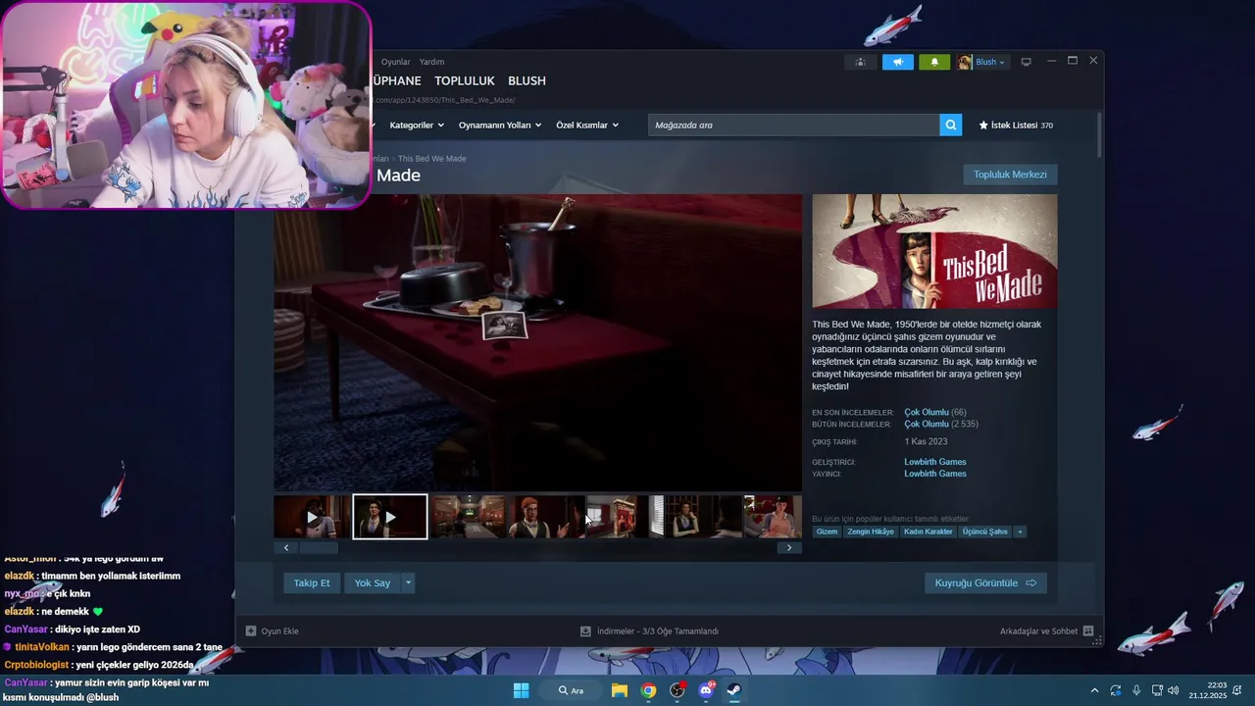Expand the Blush account dropdown

click(1002, 62)
